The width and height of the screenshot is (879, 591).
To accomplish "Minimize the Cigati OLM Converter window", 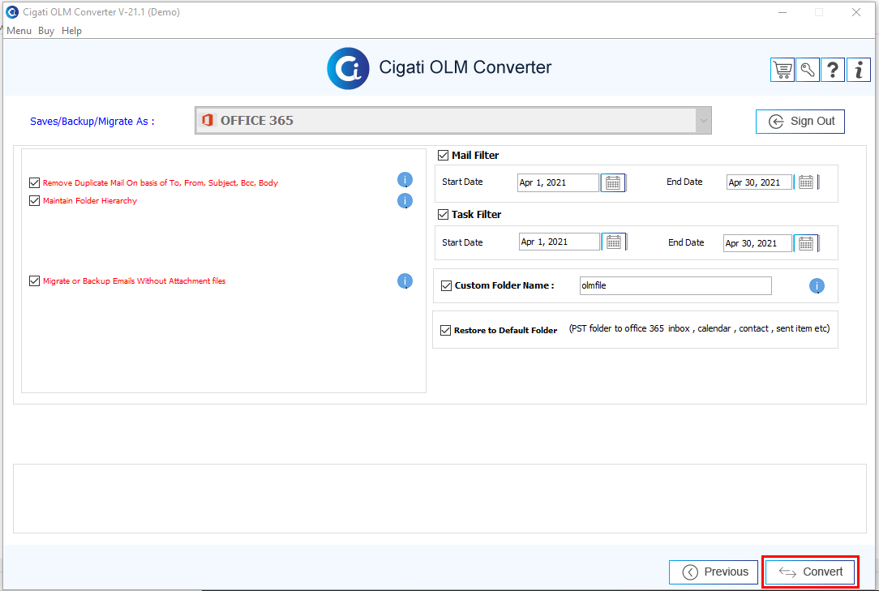I will (783, 12).
